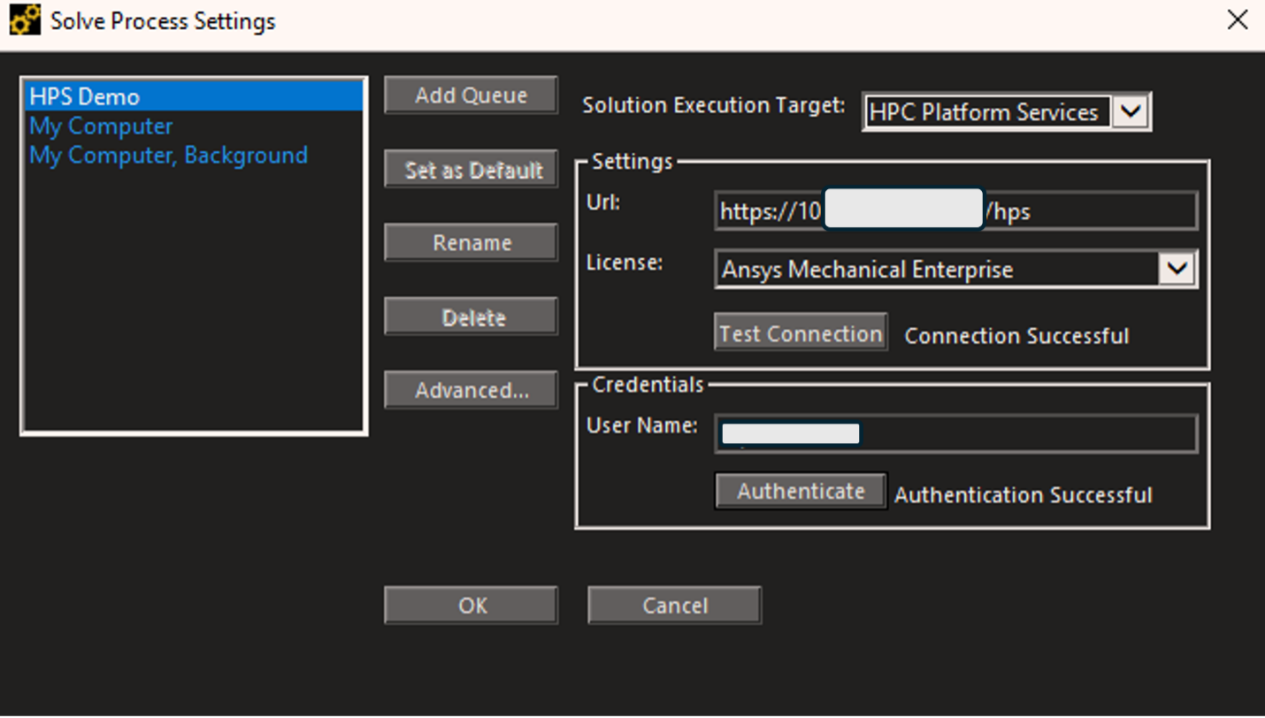
Task: Open the Advanced settings dialog
Action: 471,389
